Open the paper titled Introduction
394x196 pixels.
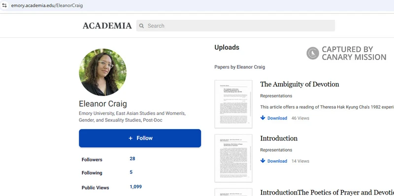pos(279,139)
